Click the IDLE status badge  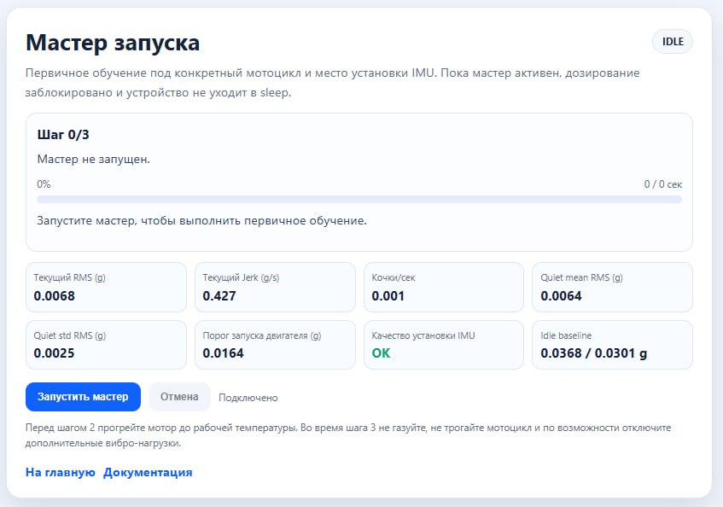[x=672, y=40]
